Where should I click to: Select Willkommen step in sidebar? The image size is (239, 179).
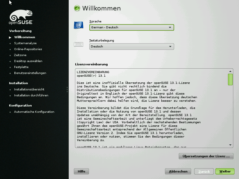24,37
